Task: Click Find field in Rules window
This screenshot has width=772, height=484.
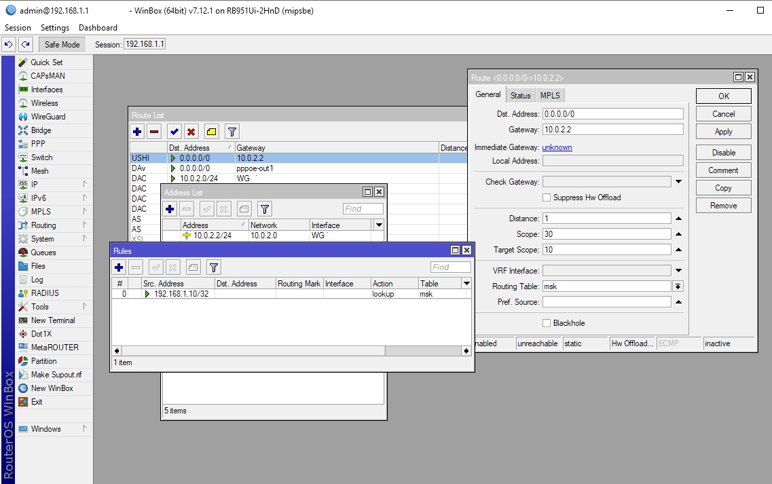Action: pos(450,267)
